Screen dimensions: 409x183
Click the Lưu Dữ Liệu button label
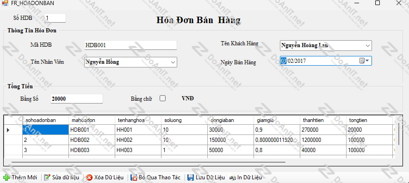click(210, 177)
